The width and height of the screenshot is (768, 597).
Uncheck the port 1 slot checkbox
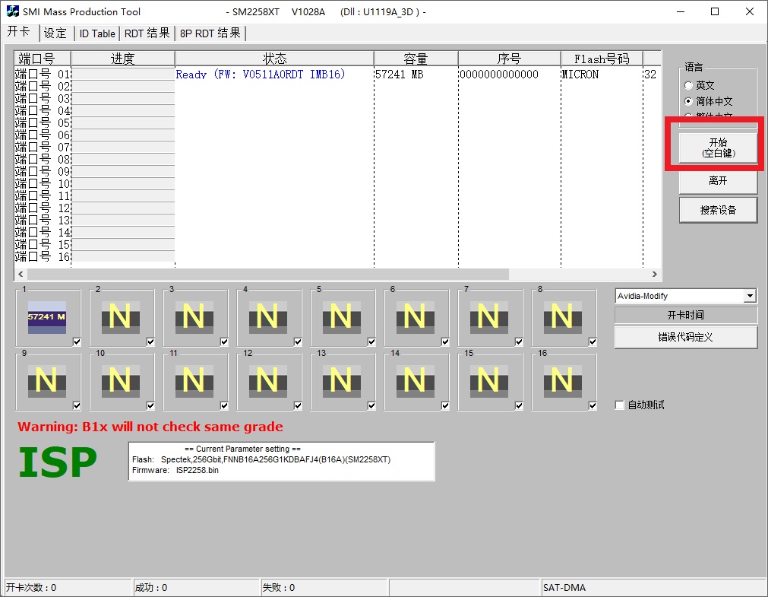(x=77, y=342)
